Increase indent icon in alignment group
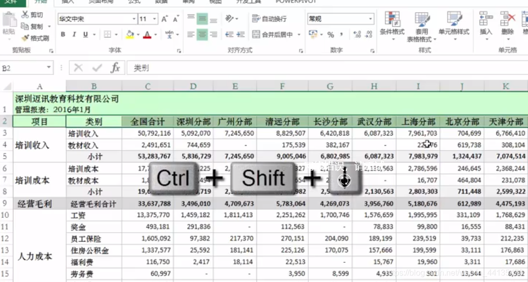528x282 pixels. coord(241,34)
